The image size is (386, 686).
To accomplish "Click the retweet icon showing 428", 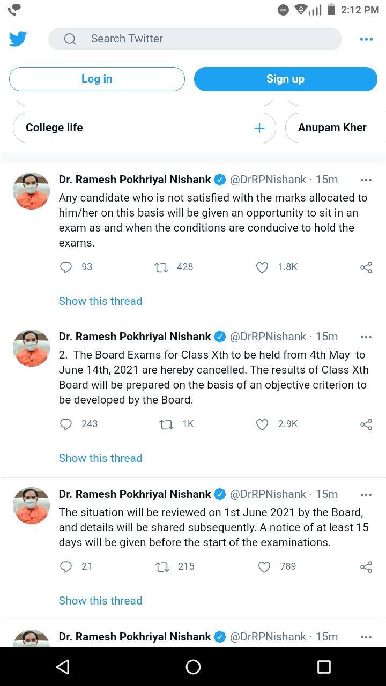I will point(161,267).
